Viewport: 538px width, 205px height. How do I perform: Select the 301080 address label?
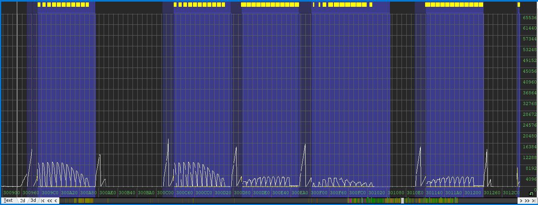[x=396, y=193]
